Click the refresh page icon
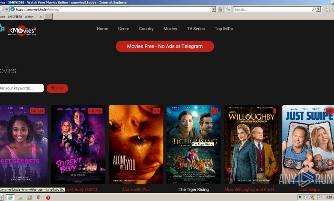Viewport: 334px width, 201px height. tap(228, 9)
